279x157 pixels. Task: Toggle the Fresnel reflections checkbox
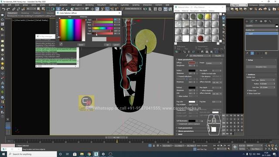coord(177,77)
